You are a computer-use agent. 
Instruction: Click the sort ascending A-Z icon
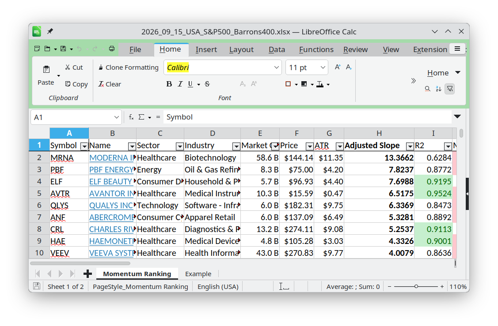[x=439, y=89]
